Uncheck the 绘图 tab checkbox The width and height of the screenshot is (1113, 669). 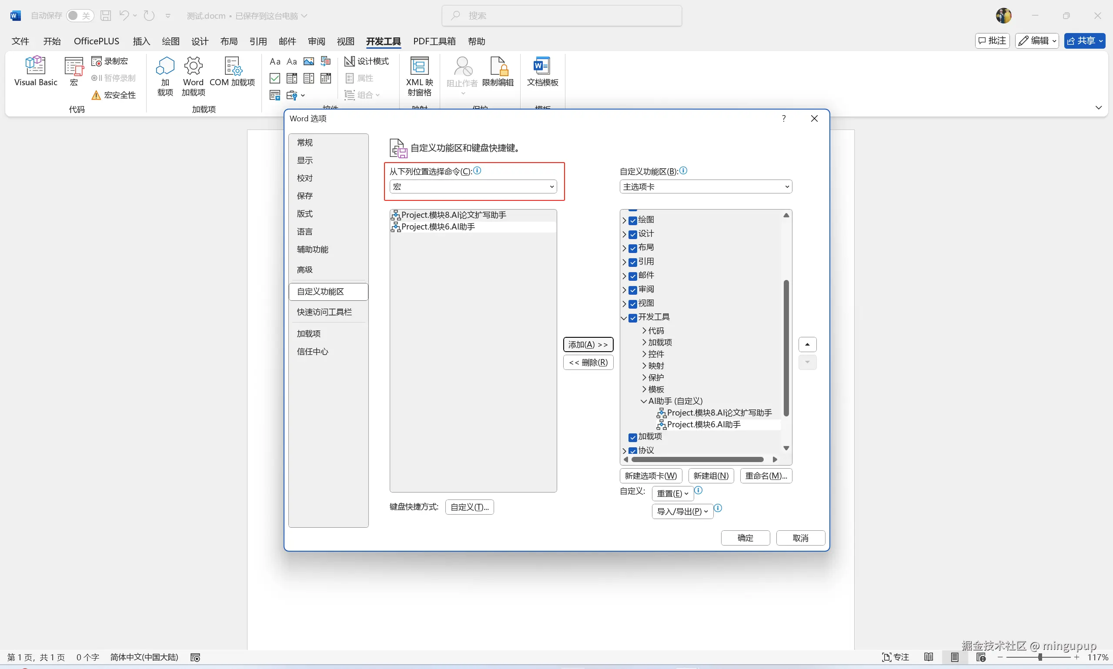[x=633, y=220]
